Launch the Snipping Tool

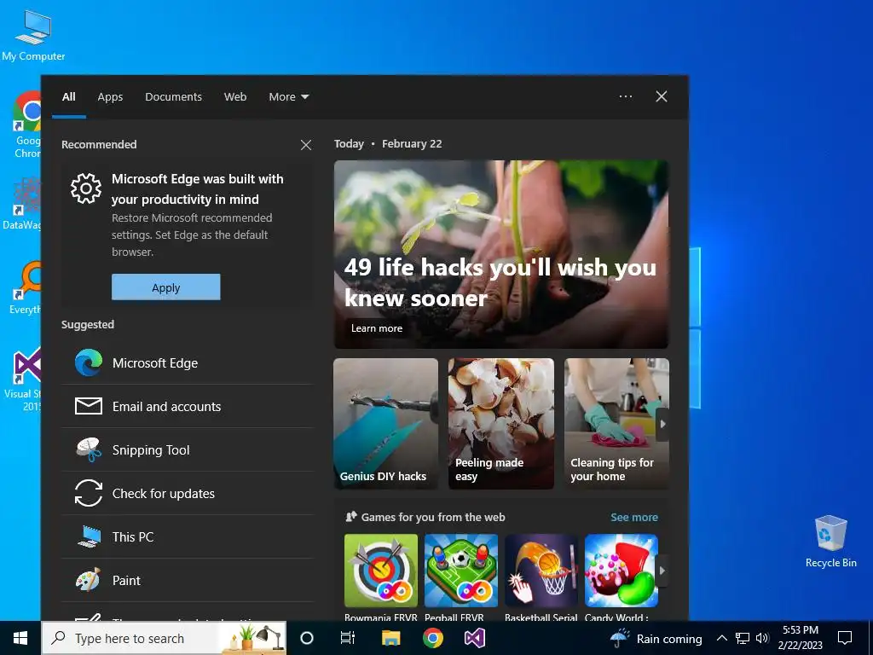point(187,450)
